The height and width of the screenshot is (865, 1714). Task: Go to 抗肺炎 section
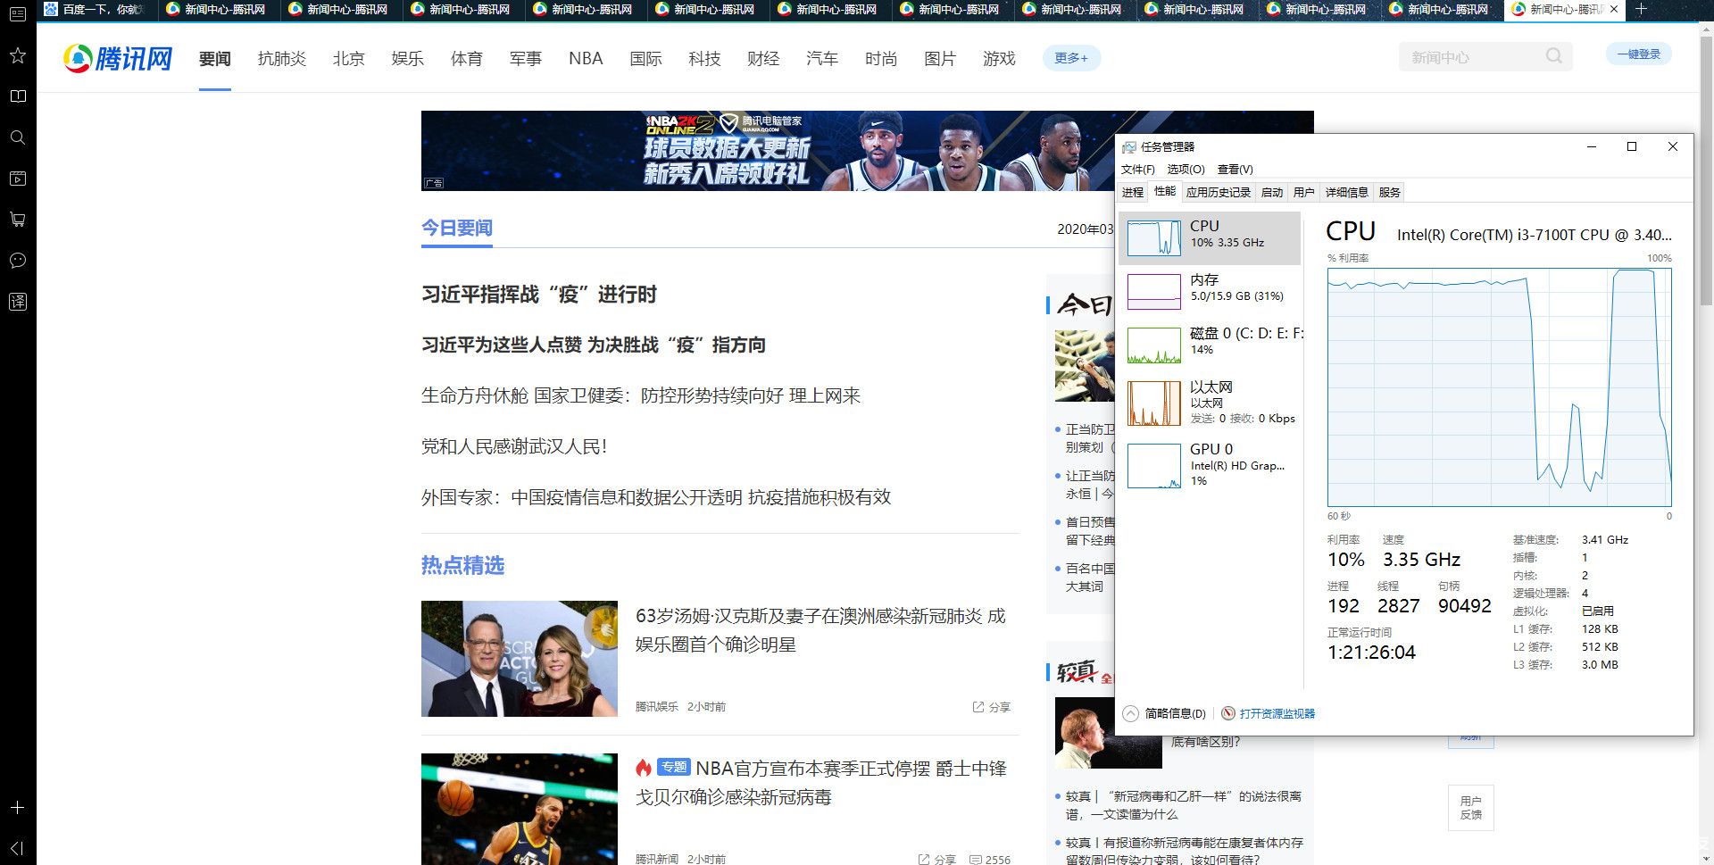282,58
